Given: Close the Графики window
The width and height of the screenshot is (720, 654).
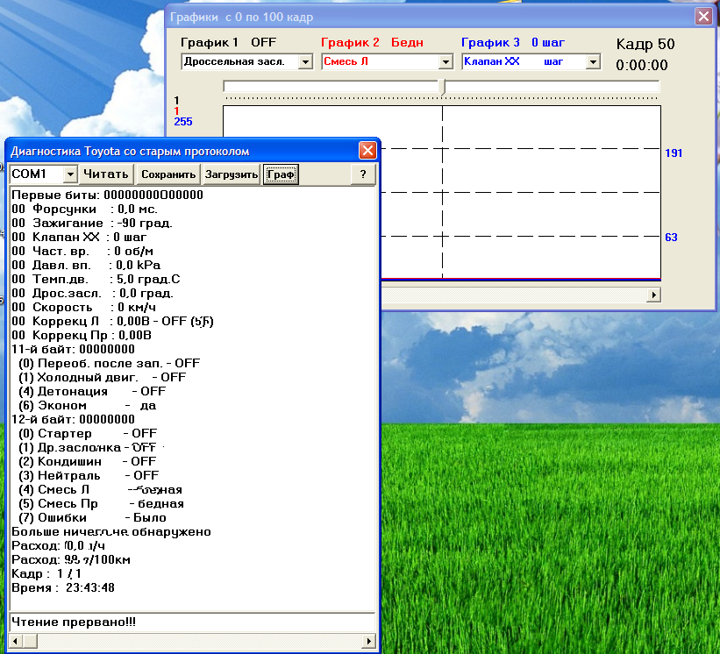Looking at the screenshot, I should 703,17.
